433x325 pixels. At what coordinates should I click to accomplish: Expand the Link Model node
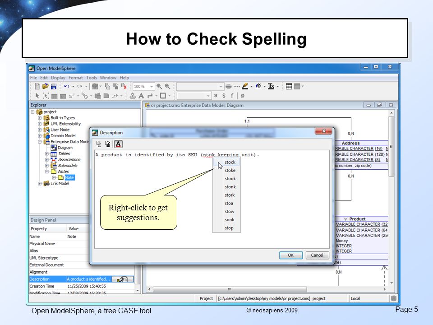(40, 184)
